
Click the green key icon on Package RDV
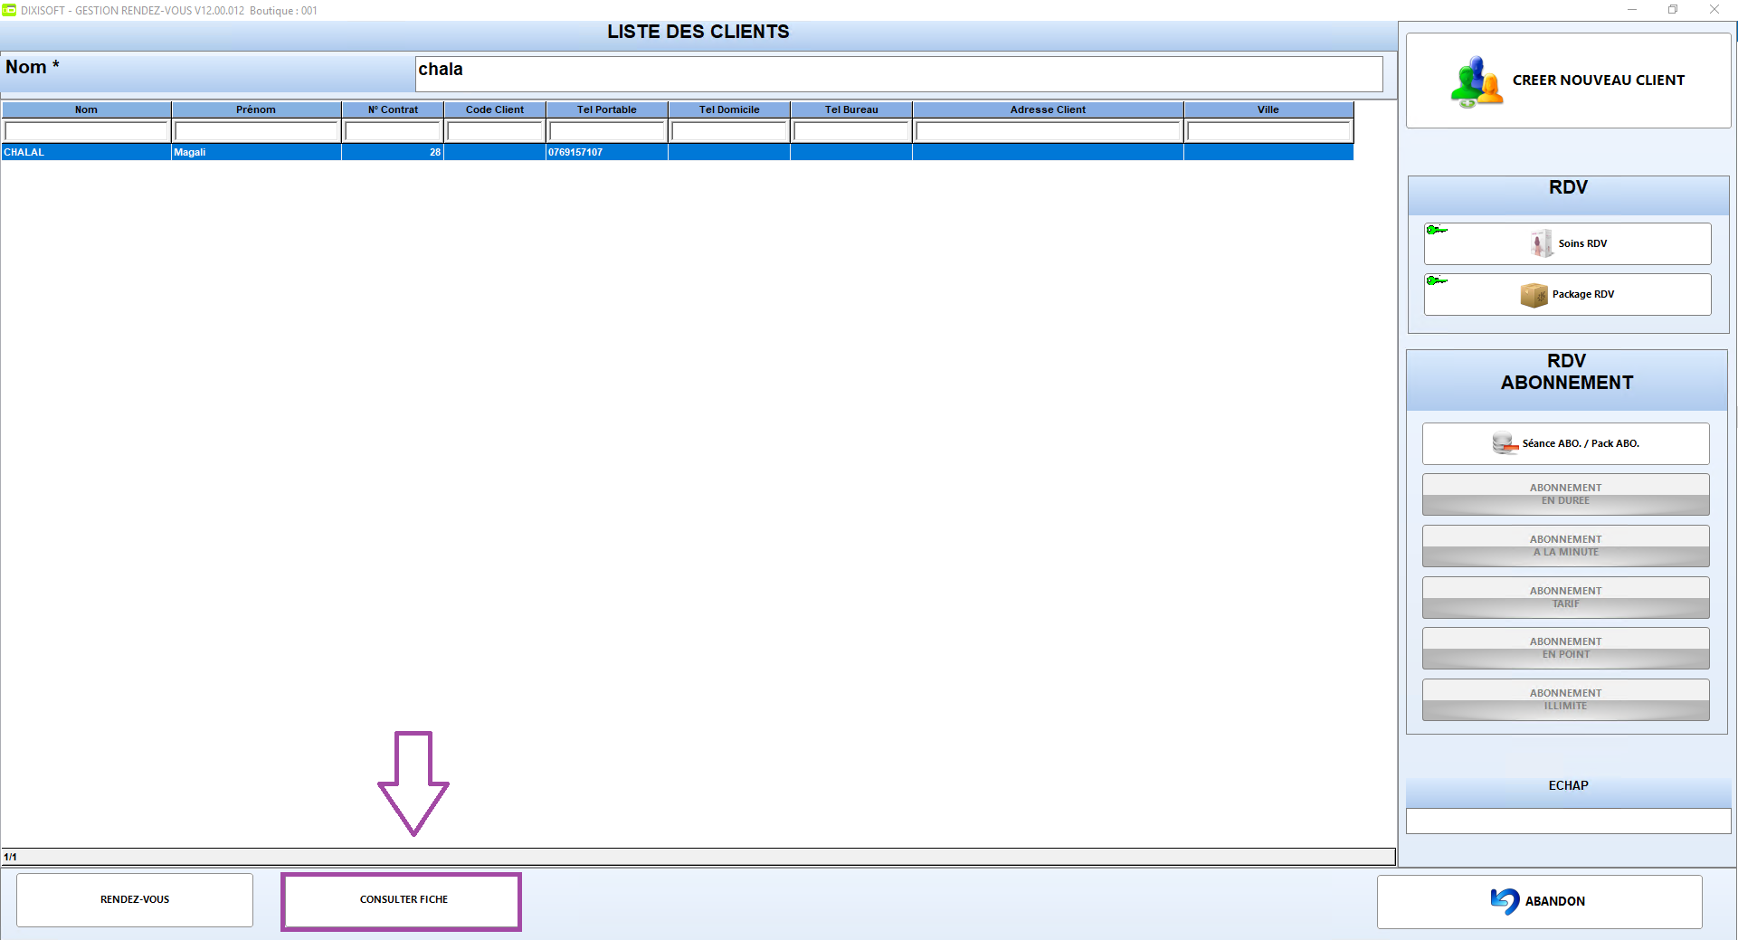(x=1436, y=281)
